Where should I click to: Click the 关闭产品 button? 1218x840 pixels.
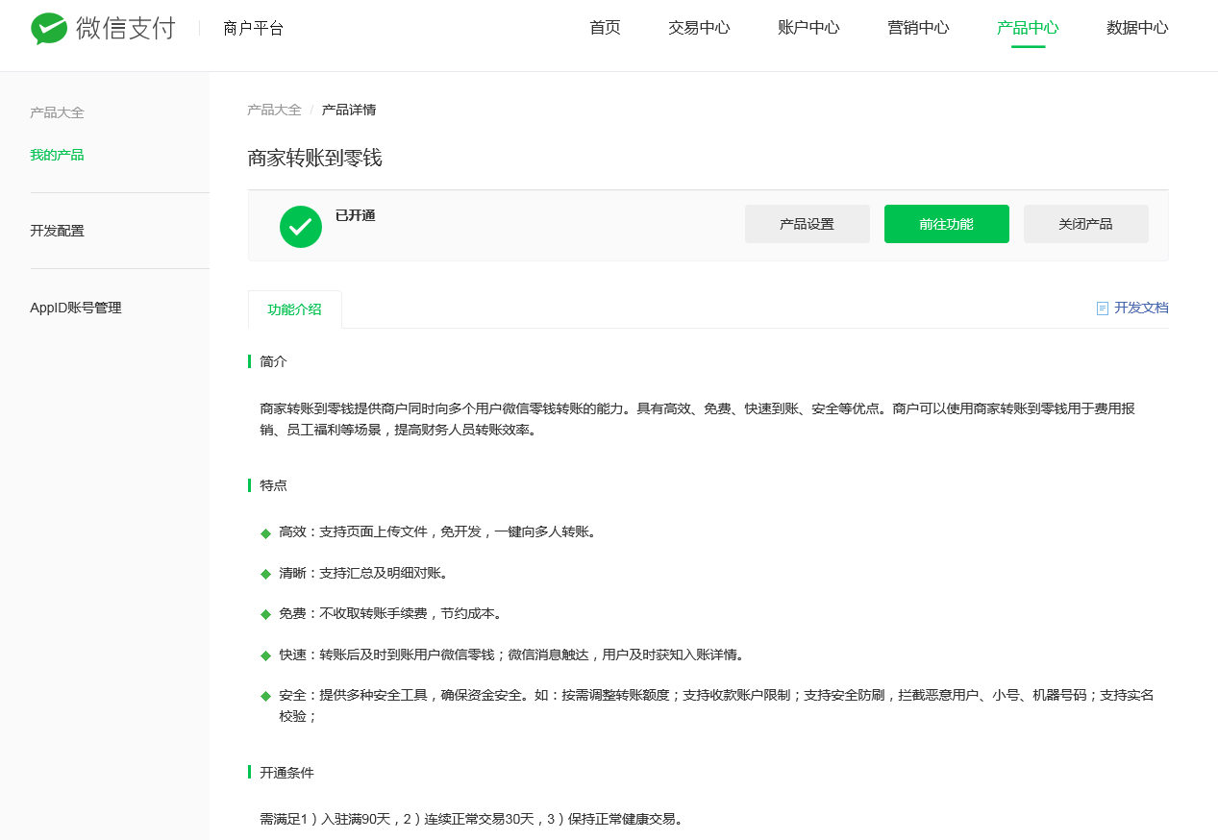pos(1086,224)
